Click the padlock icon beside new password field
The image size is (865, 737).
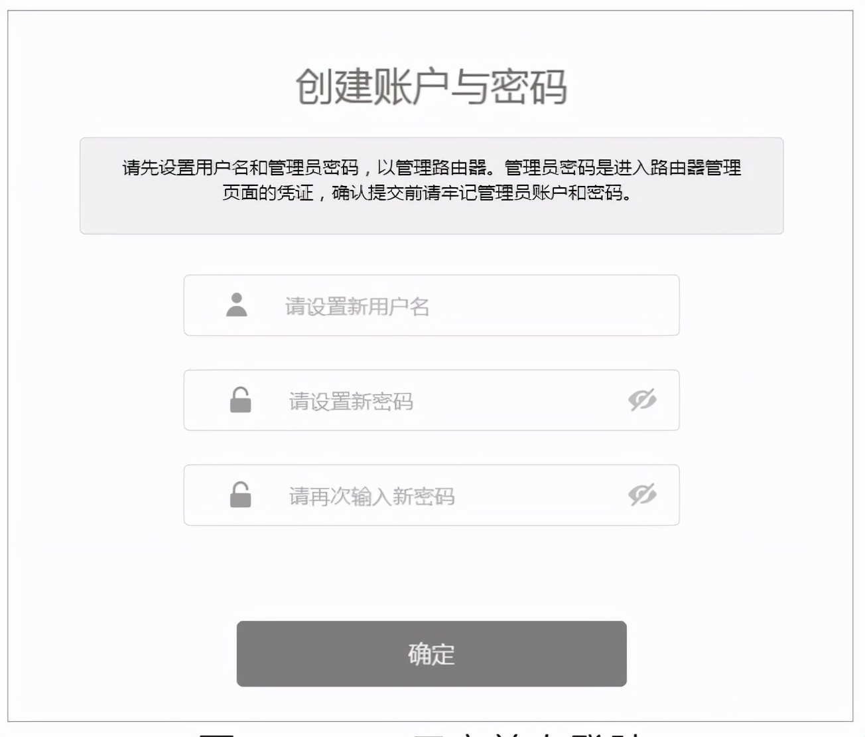[240, 400]
